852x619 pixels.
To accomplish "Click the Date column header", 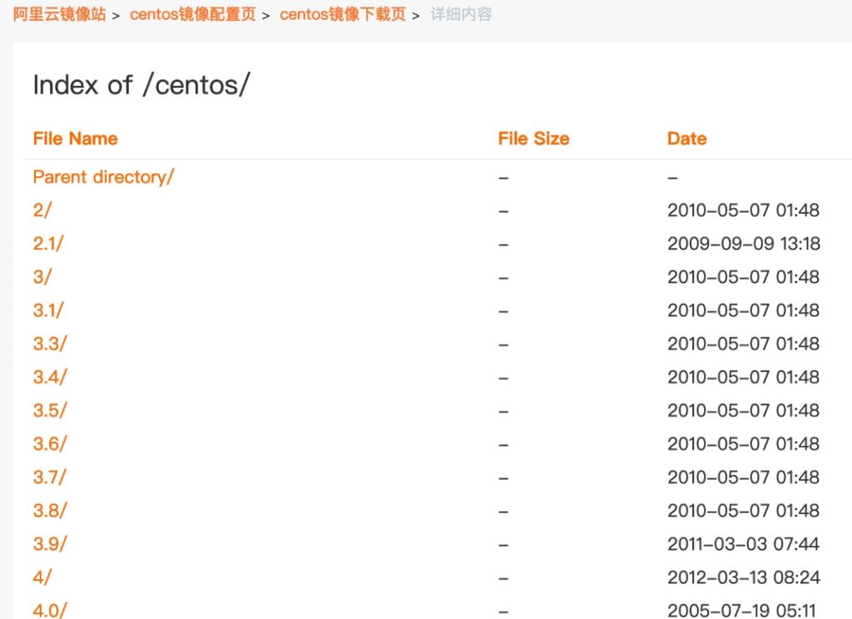I will 686,138.
